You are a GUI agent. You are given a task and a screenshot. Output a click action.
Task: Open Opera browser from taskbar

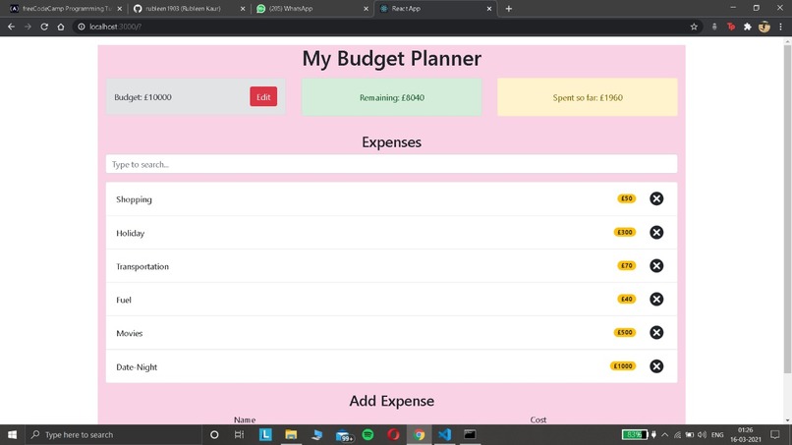coord(393,434)
